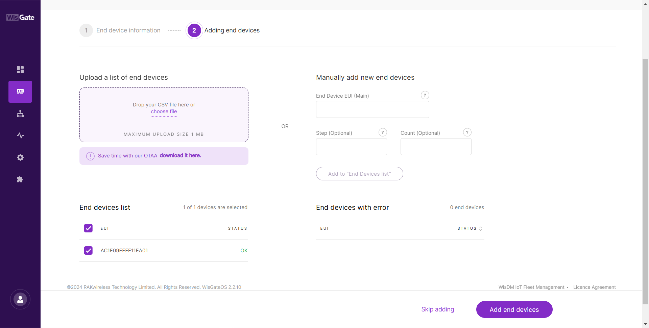This screenshot has width=649, height=328.
Task: Focus the Count (Optional) input field
Action: point(436,147)
